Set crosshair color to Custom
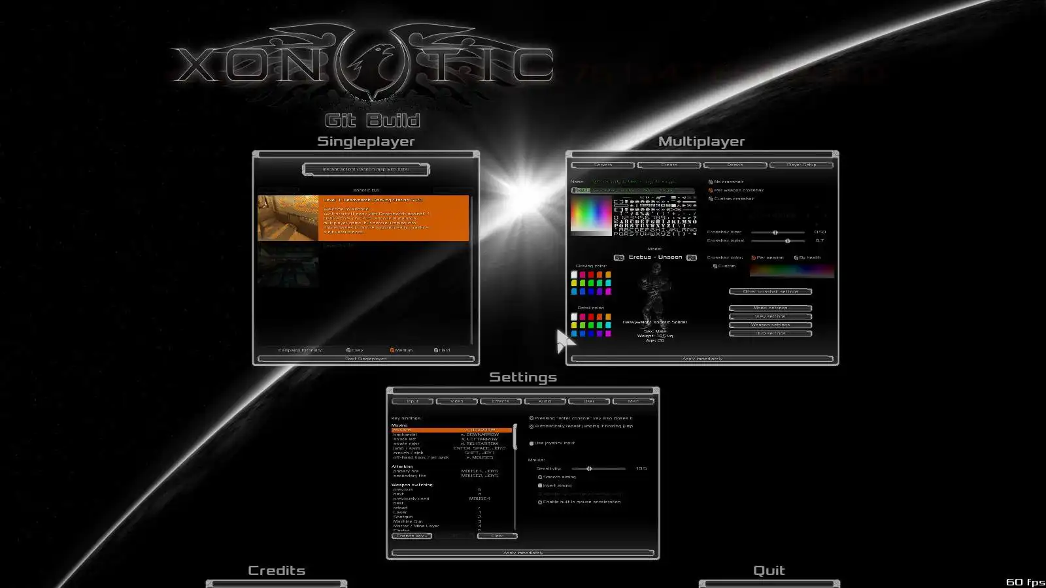The image size is (1046, 588). point(715,266)
